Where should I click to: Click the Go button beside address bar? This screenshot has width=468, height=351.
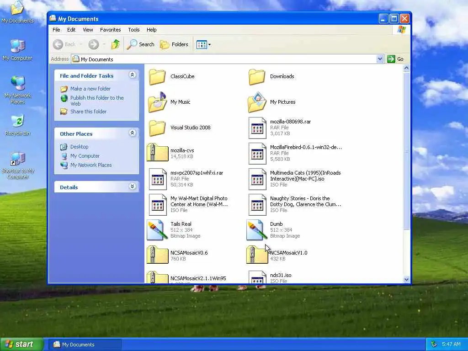coord(395,59)
